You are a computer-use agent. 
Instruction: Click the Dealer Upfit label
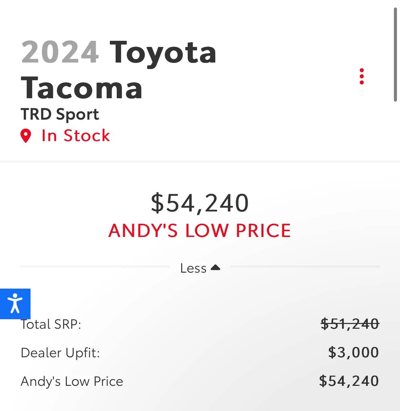coord(60,353)
